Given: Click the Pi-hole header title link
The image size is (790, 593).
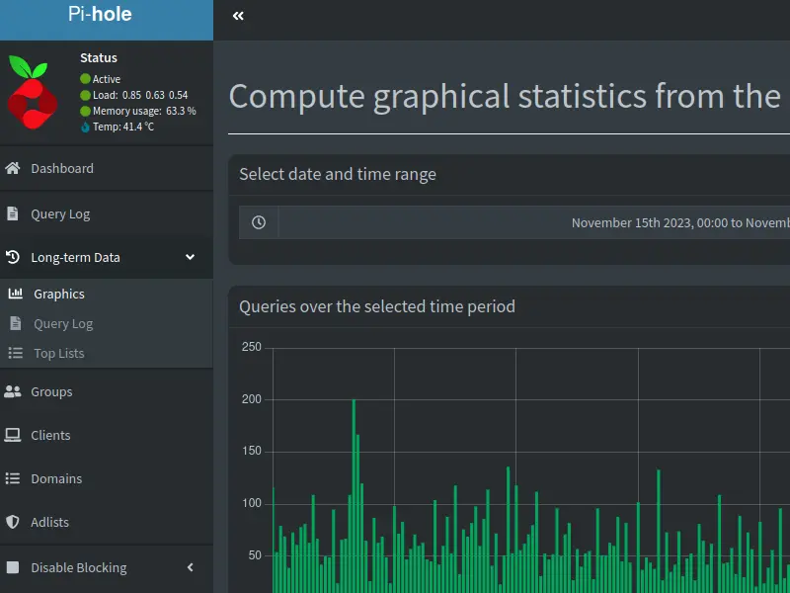Looking at the screenshot, I should click(100, 15).
